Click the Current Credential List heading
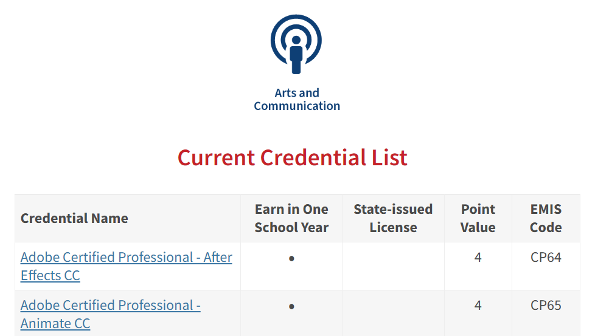This screenshot has width=595, height=336. [x=293, y=158]
